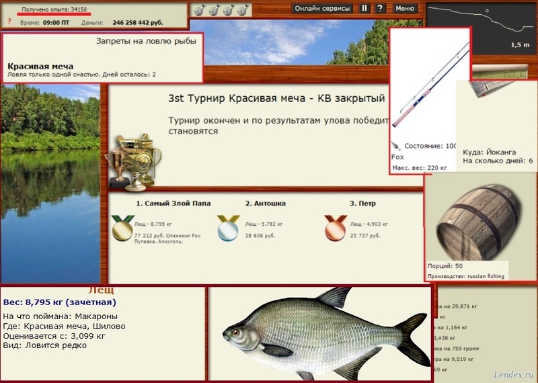Screen dimensions: 538x383
Task: Click the gold medal of Самый Злой Папа
Action: click(x=122, y=228)
